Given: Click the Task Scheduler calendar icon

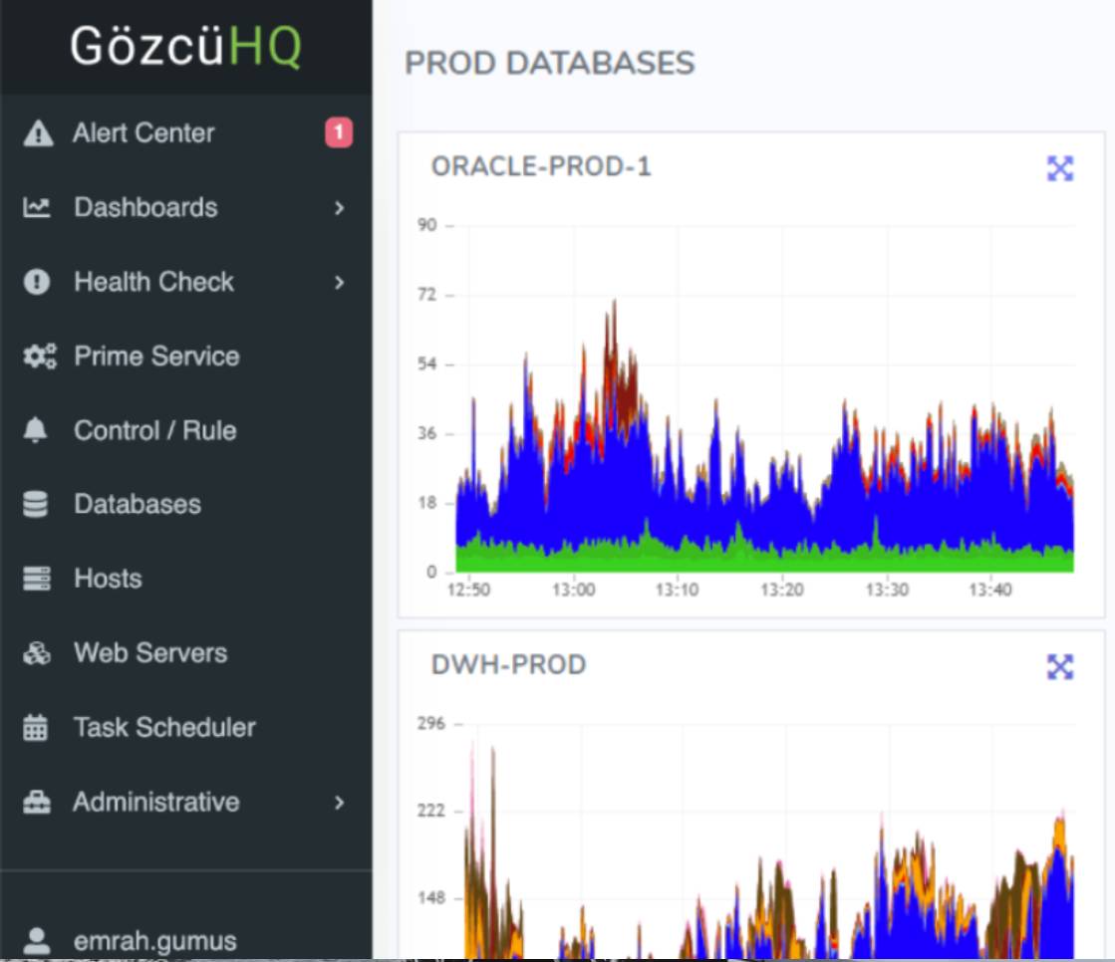Looking at the screenshot, I should [x=36, y=728].
